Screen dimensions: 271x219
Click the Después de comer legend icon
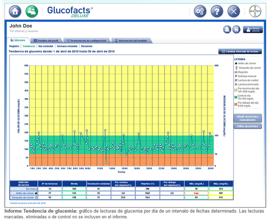[x=236, y=68]
